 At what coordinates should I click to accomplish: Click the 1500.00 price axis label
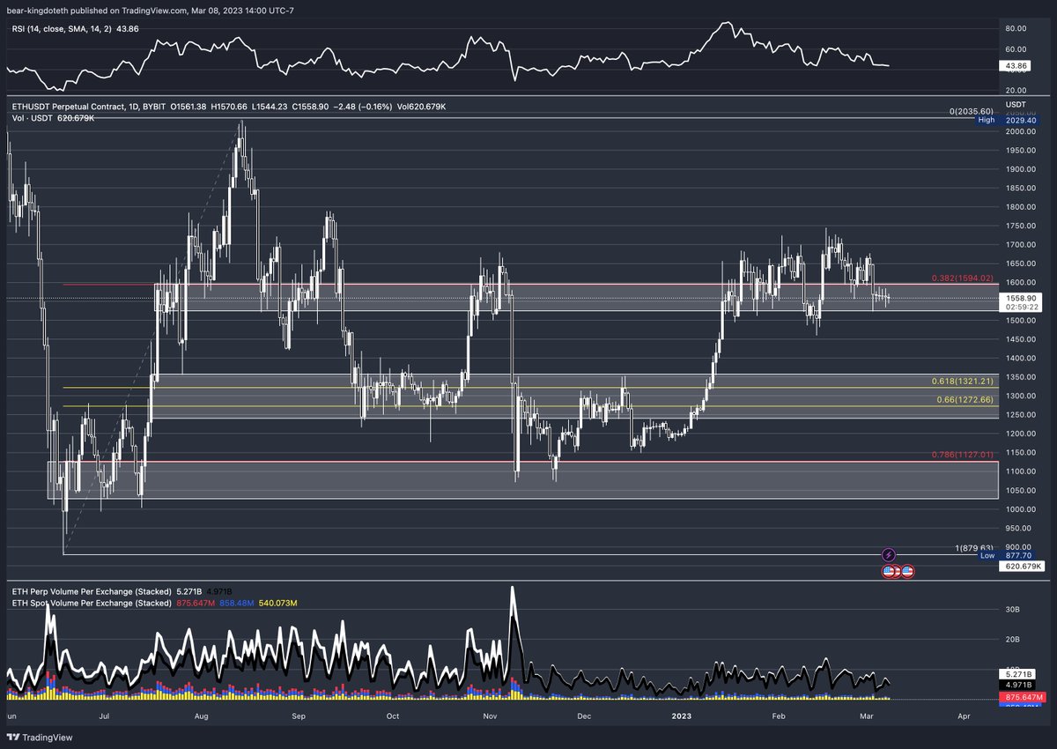[1019, 321]
